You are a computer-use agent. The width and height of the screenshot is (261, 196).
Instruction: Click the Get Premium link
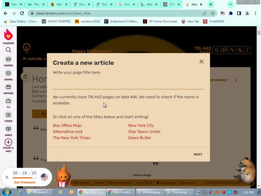tap(25, 182)
